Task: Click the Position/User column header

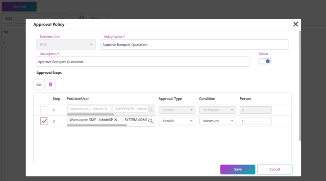Action: coord(78,99)
